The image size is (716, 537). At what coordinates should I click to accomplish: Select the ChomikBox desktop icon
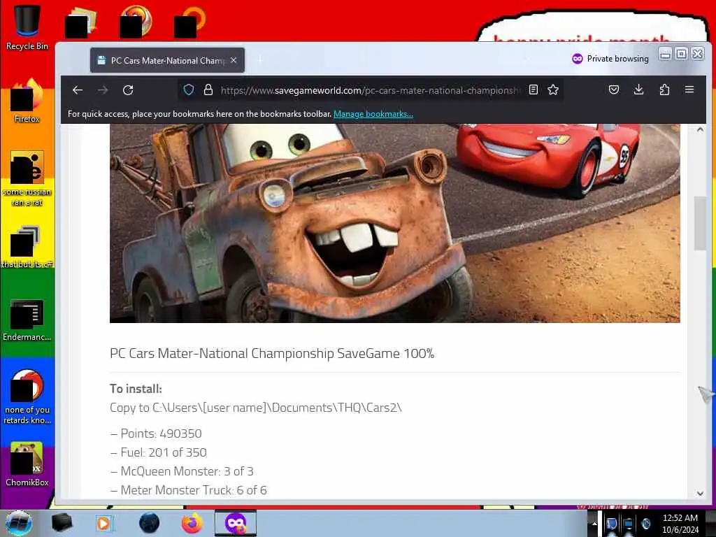coord(27,464)
